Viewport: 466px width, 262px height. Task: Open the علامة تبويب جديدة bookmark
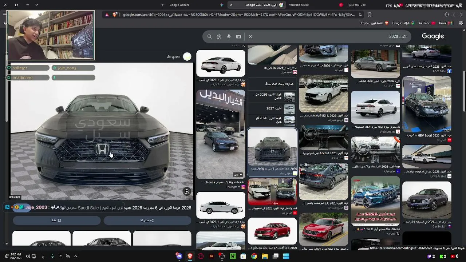click(x=375, y=23)
